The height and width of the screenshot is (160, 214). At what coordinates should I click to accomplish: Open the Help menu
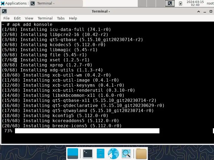73,18
